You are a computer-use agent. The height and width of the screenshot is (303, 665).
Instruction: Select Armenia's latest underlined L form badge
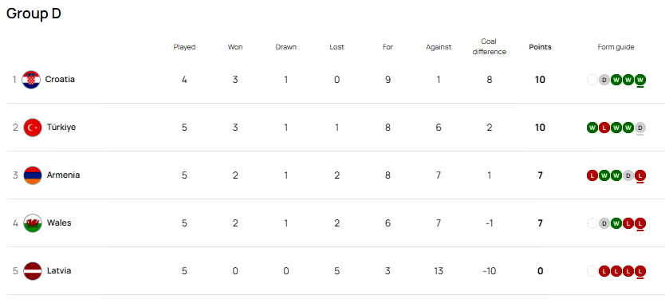(x=640, y=175)
